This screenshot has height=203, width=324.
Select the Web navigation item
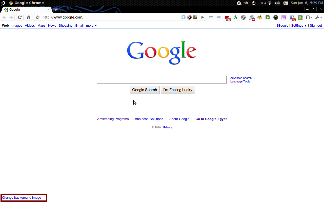pyautogui.click(x=5, y=26)
